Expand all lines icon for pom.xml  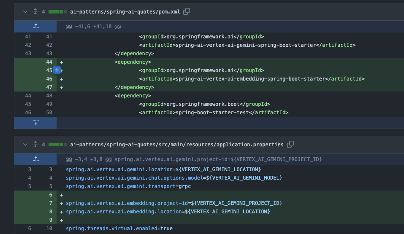pyautogui.click(x=35, y=11)
